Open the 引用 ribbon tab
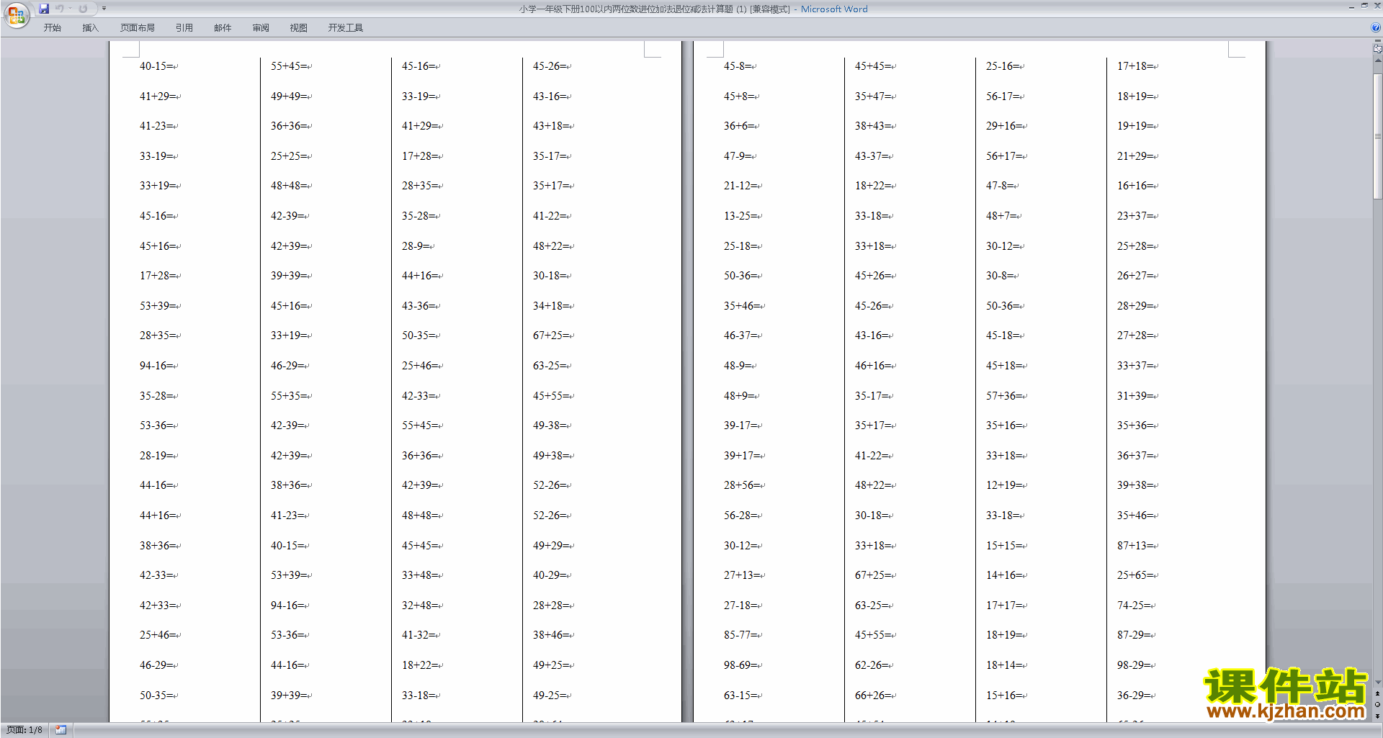 point(184,27)
